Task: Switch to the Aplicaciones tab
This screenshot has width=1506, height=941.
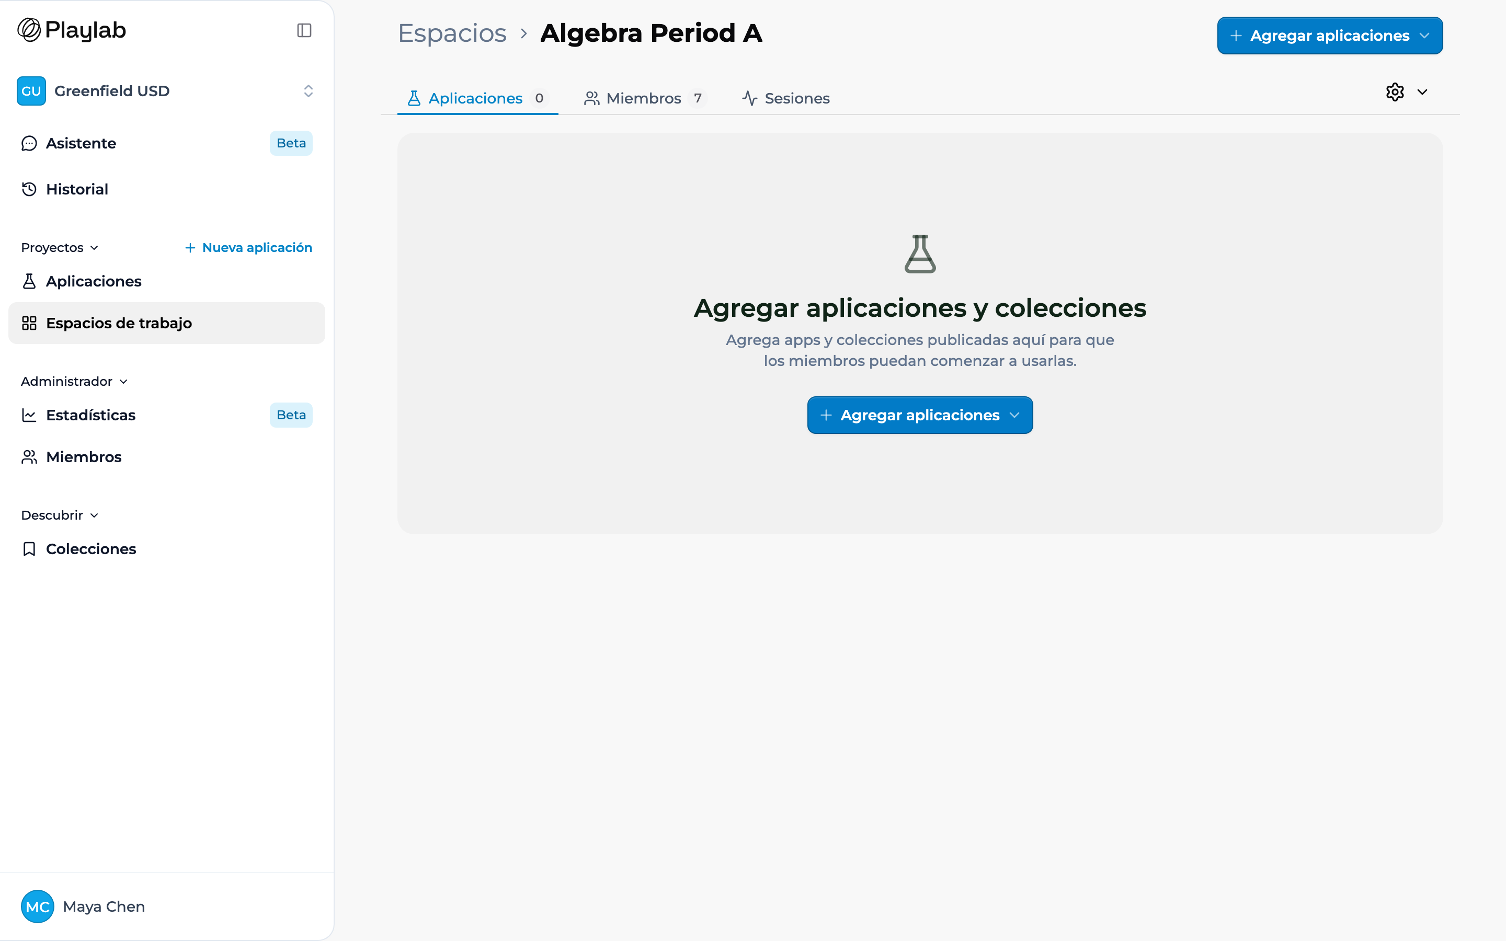Action: pos(477,98)
